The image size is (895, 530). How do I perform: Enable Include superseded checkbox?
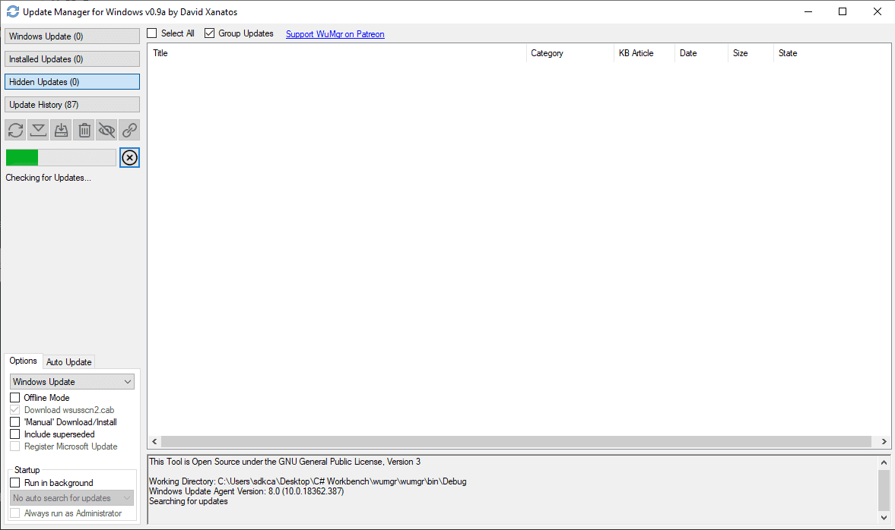pos(15,434)
